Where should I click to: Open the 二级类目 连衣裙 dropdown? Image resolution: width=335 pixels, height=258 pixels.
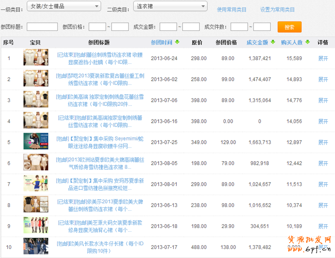[170, 6]
